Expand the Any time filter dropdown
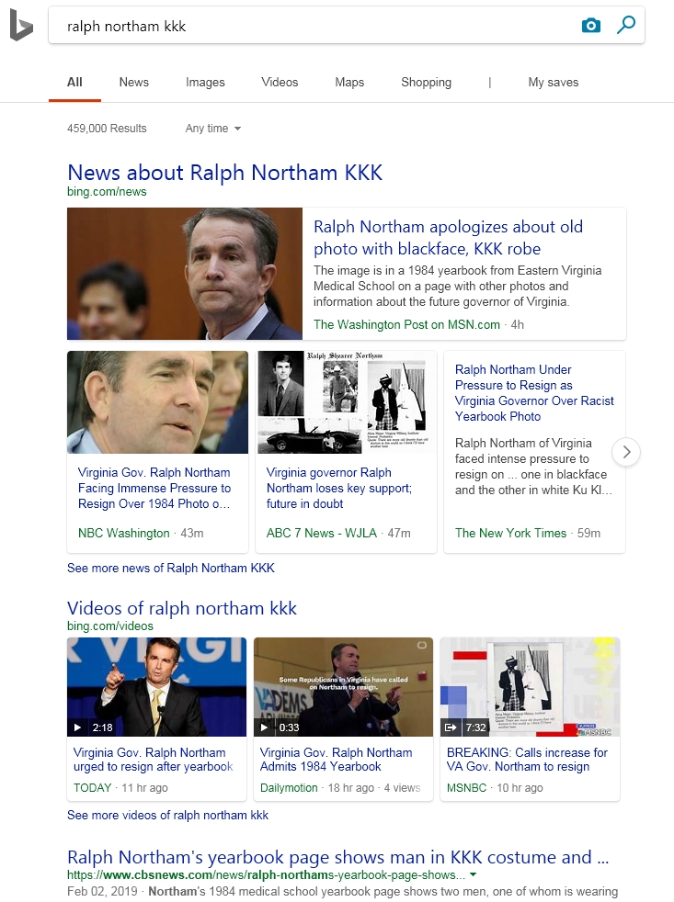Viewport: 674px width, 902px height. point(212,129)
